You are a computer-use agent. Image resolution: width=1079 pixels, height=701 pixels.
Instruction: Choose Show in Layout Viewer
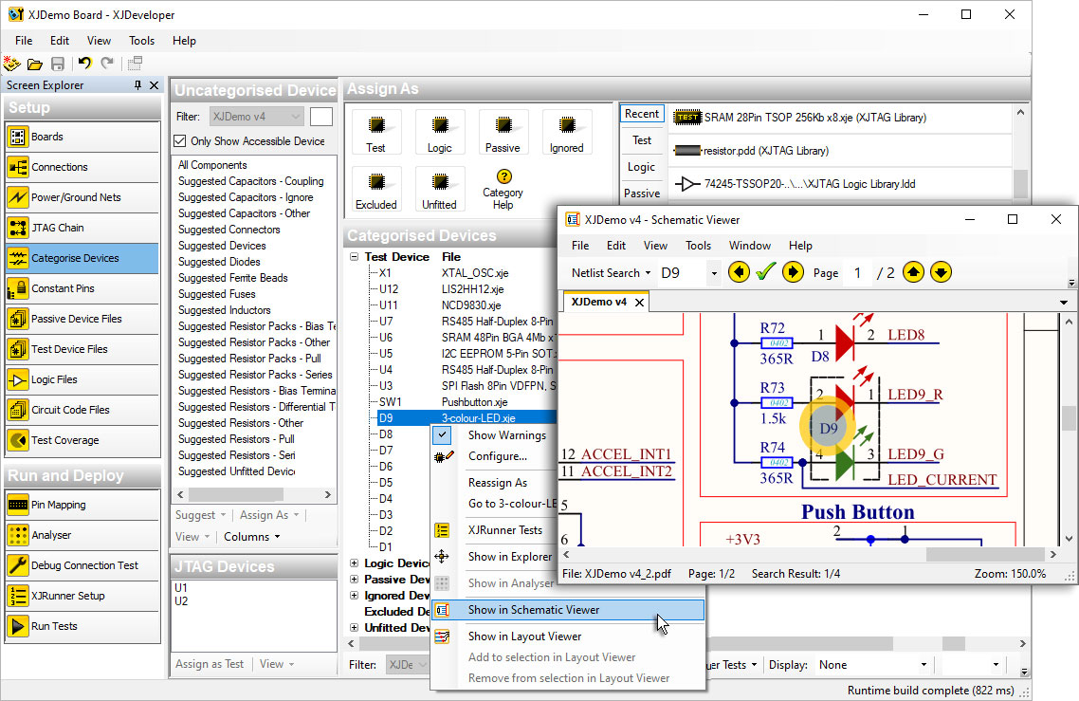pos(568,636)
